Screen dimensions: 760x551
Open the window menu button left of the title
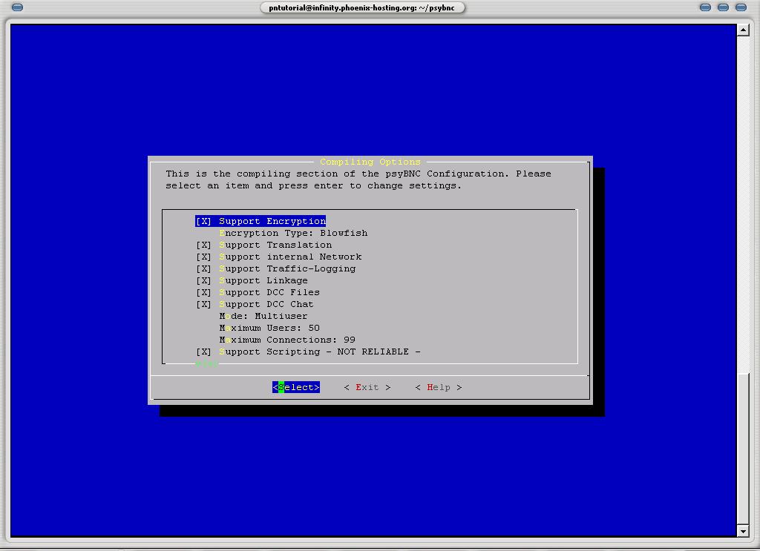[17, 7]
